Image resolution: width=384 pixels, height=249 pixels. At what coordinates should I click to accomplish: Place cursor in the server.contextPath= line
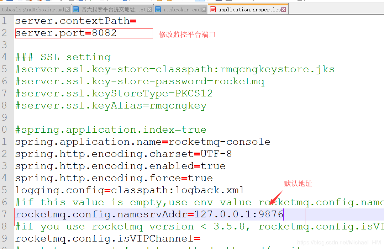76,21
